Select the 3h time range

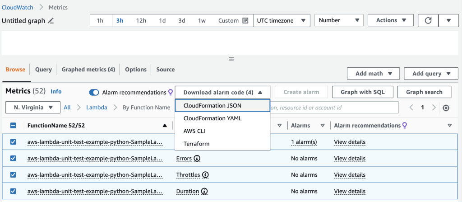tap(120, 21)
